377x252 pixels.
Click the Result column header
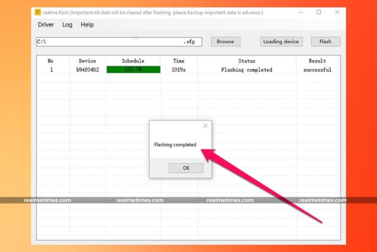coord(317,61)
